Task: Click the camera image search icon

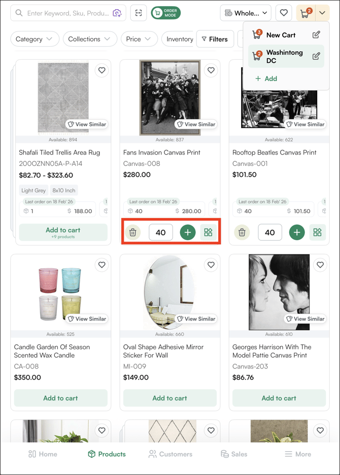Action: [117, 13]
